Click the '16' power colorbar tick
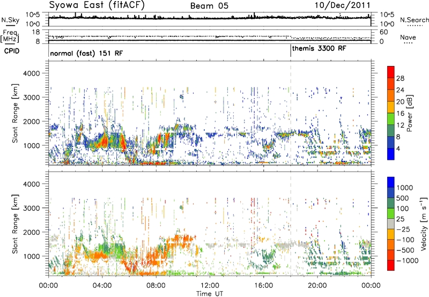429x297 pixels. point(400,113)
